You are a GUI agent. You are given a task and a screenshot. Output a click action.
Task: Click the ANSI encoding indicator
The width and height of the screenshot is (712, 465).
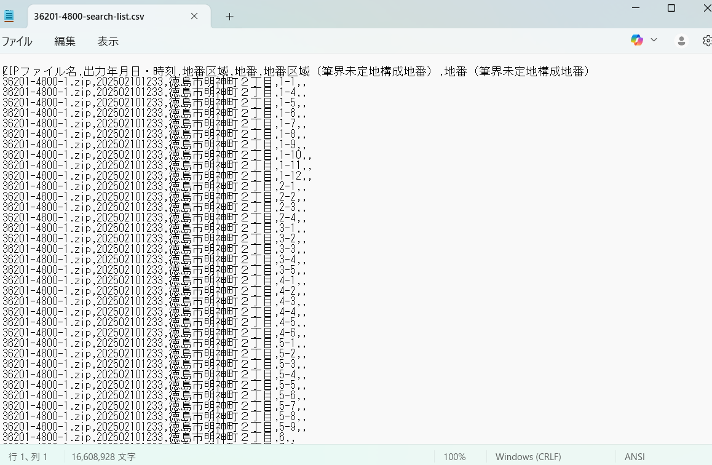[635, 457]
